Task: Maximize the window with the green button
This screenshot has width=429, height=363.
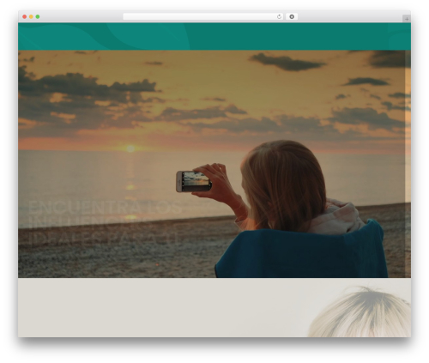Action: click(38, 16)
